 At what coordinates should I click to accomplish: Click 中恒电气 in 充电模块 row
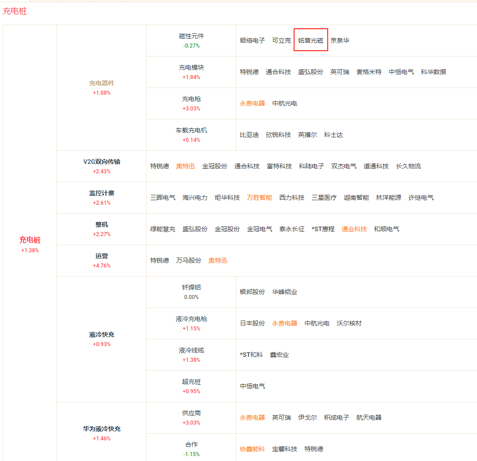click(x=401, y=72)
